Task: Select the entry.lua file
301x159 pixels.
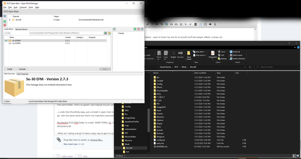Action: (160, 143)
